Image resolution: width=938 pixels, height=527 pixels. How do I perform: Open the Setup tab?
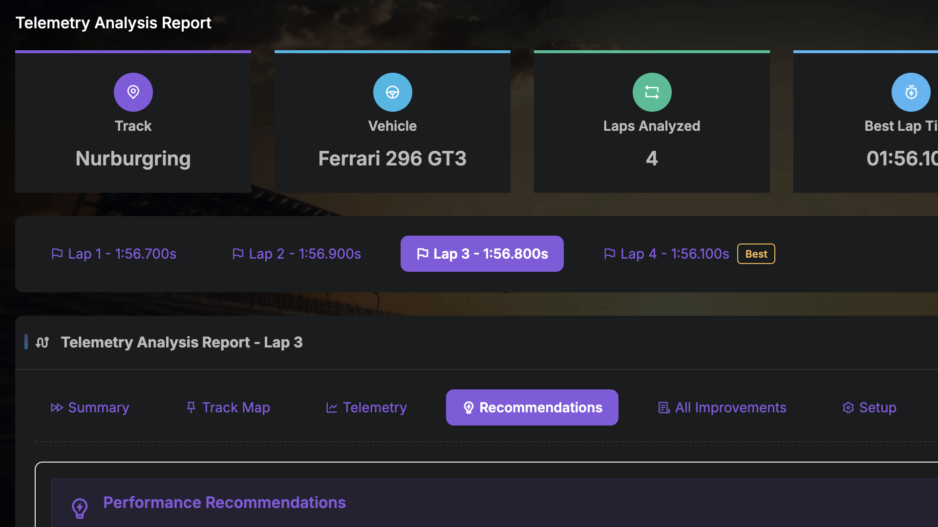[x=870, y=407]
